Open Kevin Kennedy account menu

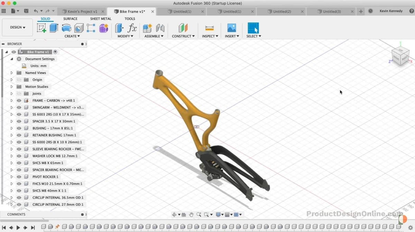[391, 11]
